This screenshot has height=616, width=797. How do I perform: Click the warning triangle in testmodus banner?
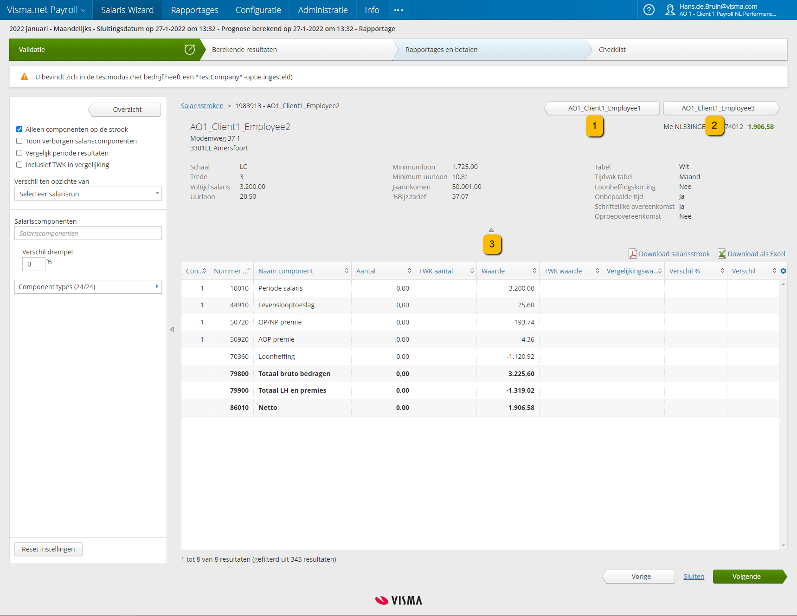tap(24, 77)
